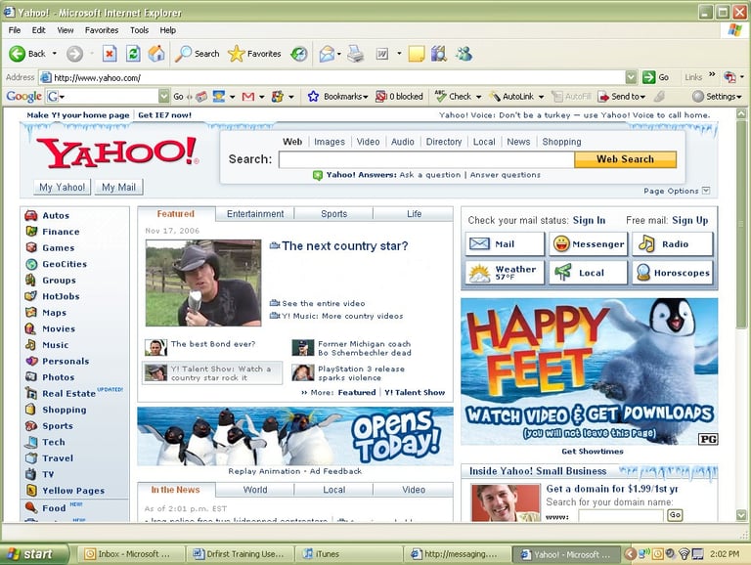Open Drfirst Training taskbar item

(x=240, y=554)
